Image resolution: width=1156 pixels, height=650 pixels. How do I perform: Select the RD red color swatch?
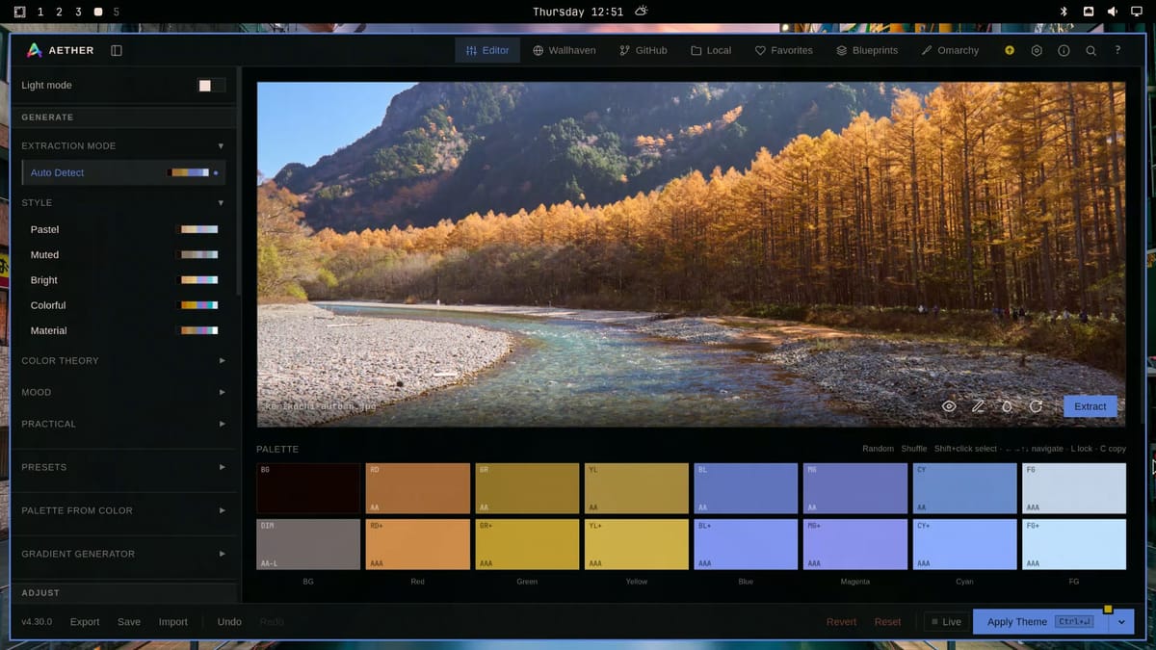[417, 488]
